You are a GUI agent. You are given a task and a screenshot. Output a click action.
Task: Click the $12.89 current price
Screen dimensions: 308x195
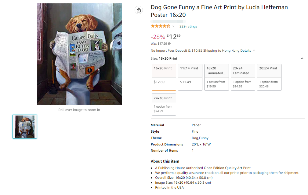coord(174,37)
